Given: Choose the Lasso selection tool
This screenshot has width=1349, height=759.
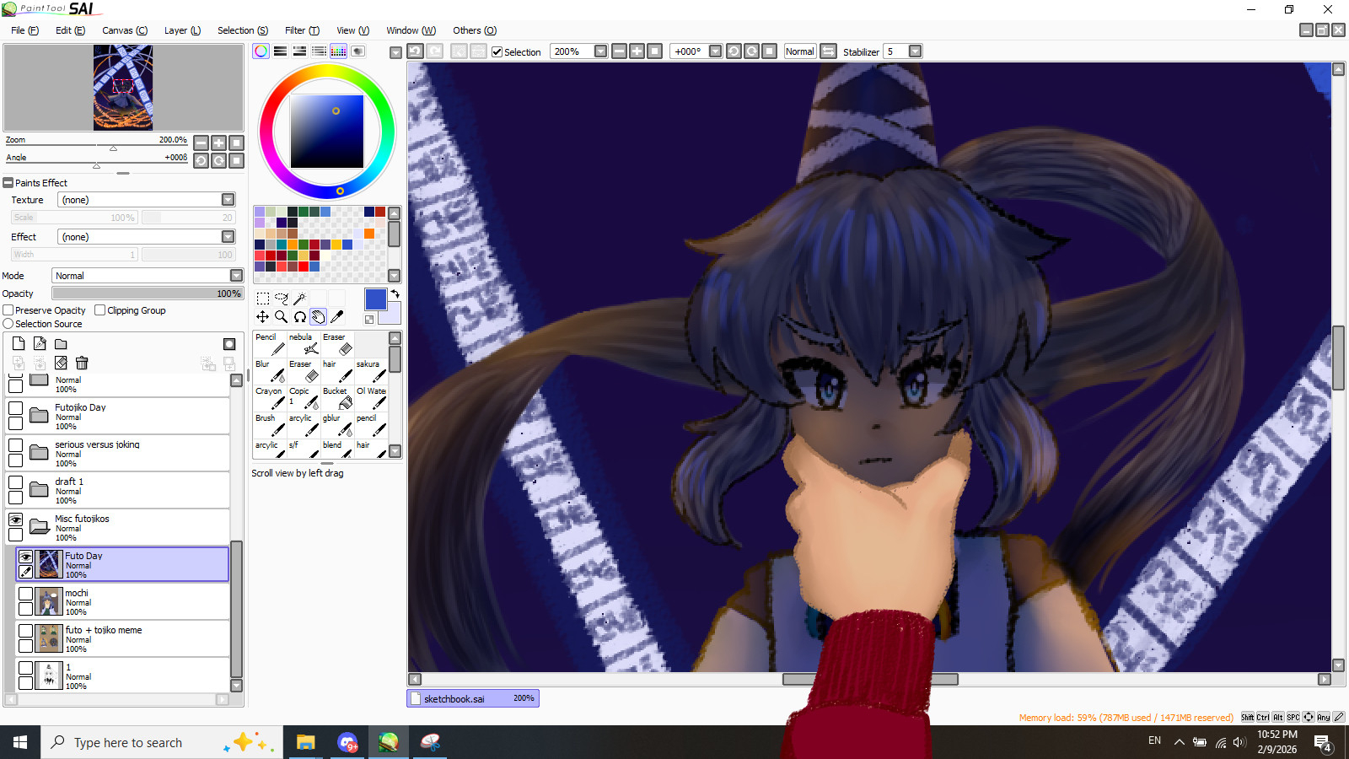Looking at the screenshot, I should [x=282, y=299].
